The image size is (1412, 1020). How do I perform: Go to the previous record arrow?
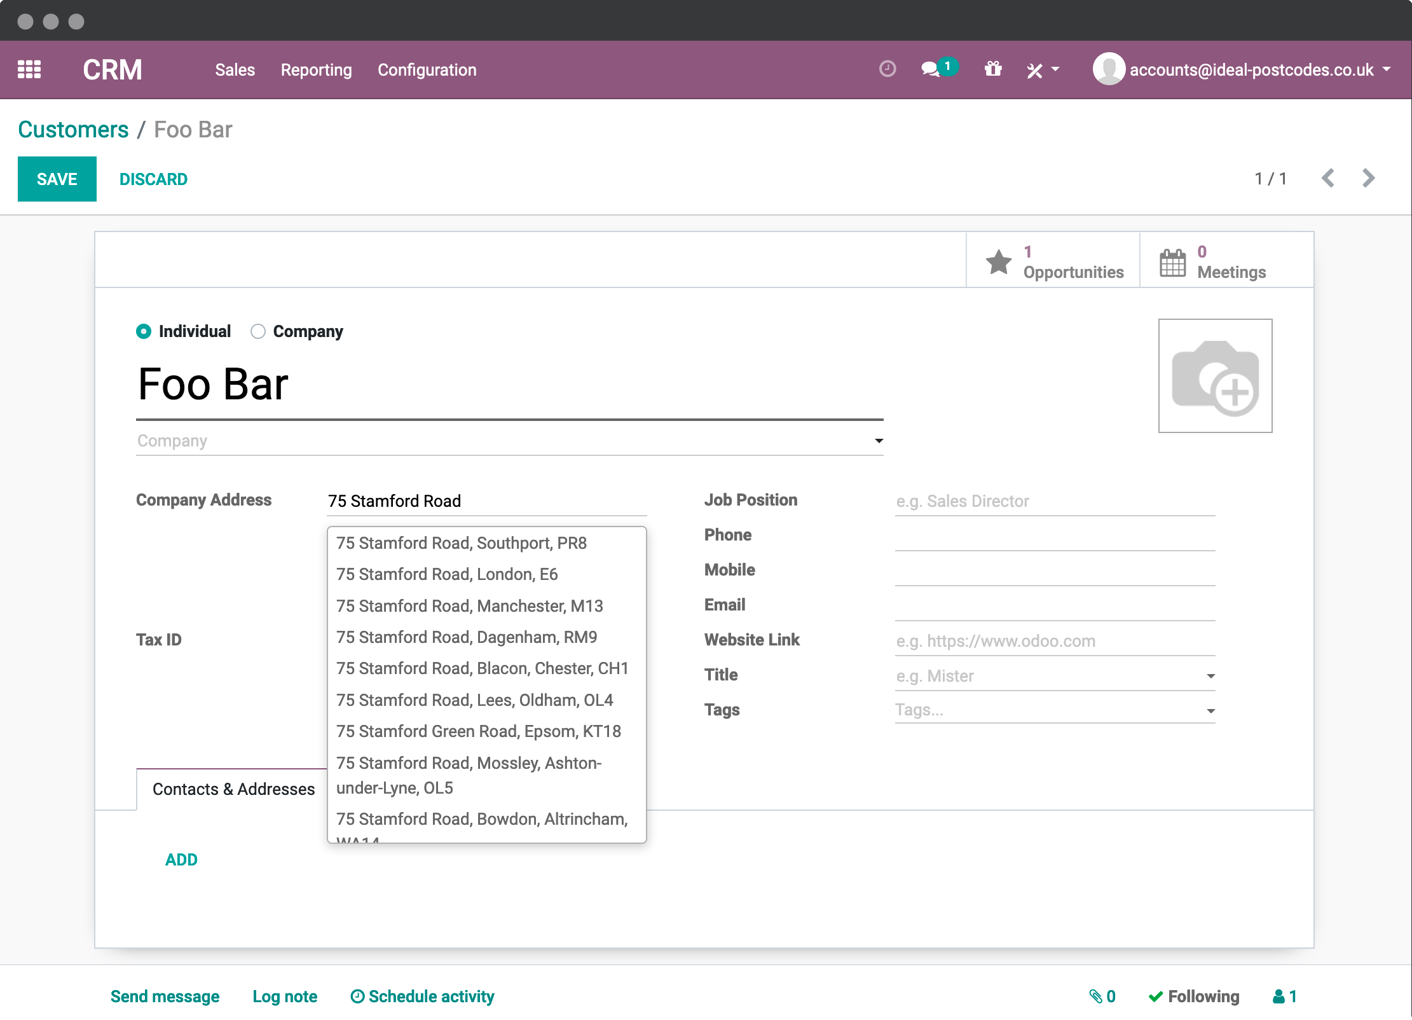1327,178
